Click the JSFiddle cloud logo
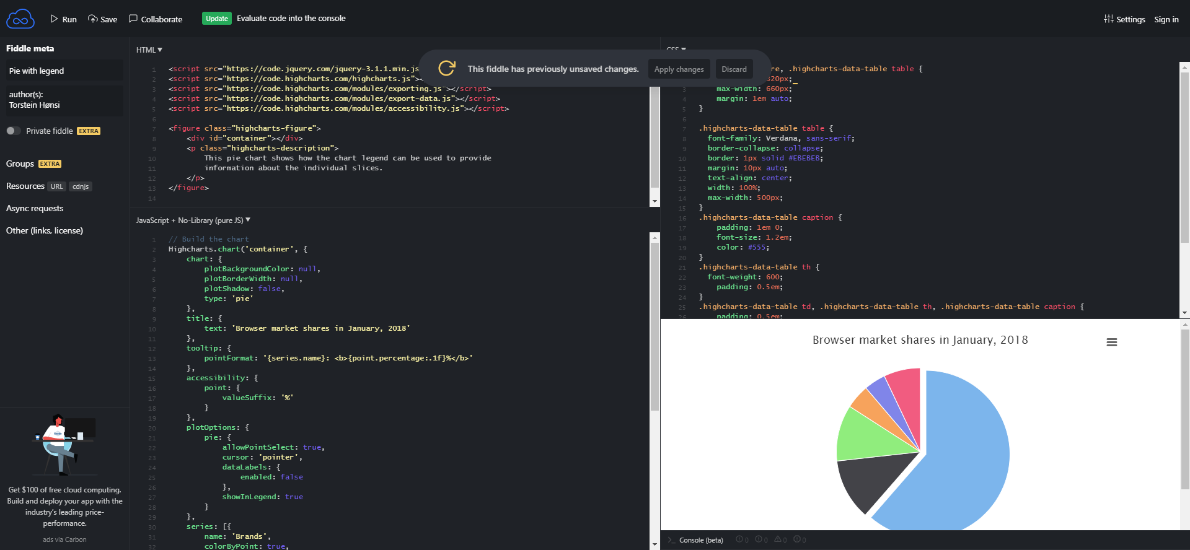 (x=20, y=19)
